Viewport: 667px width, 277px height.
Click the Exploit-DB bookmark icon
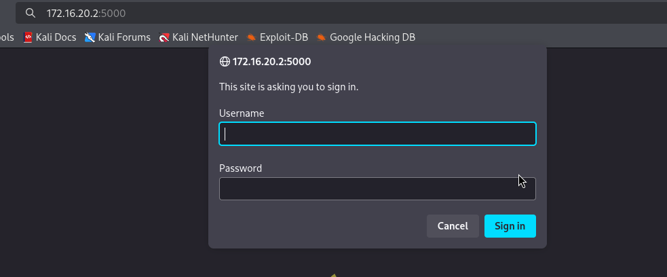point(251,37)
